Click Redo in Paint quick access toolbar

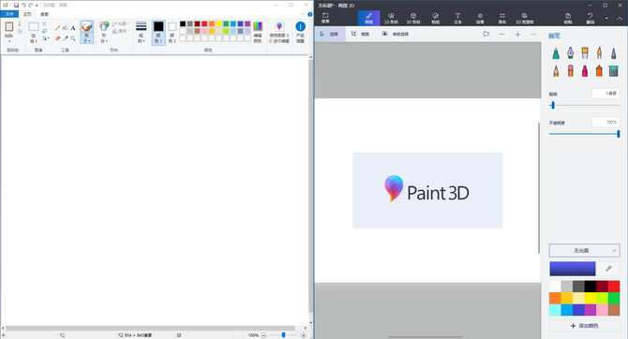[30, 5]
